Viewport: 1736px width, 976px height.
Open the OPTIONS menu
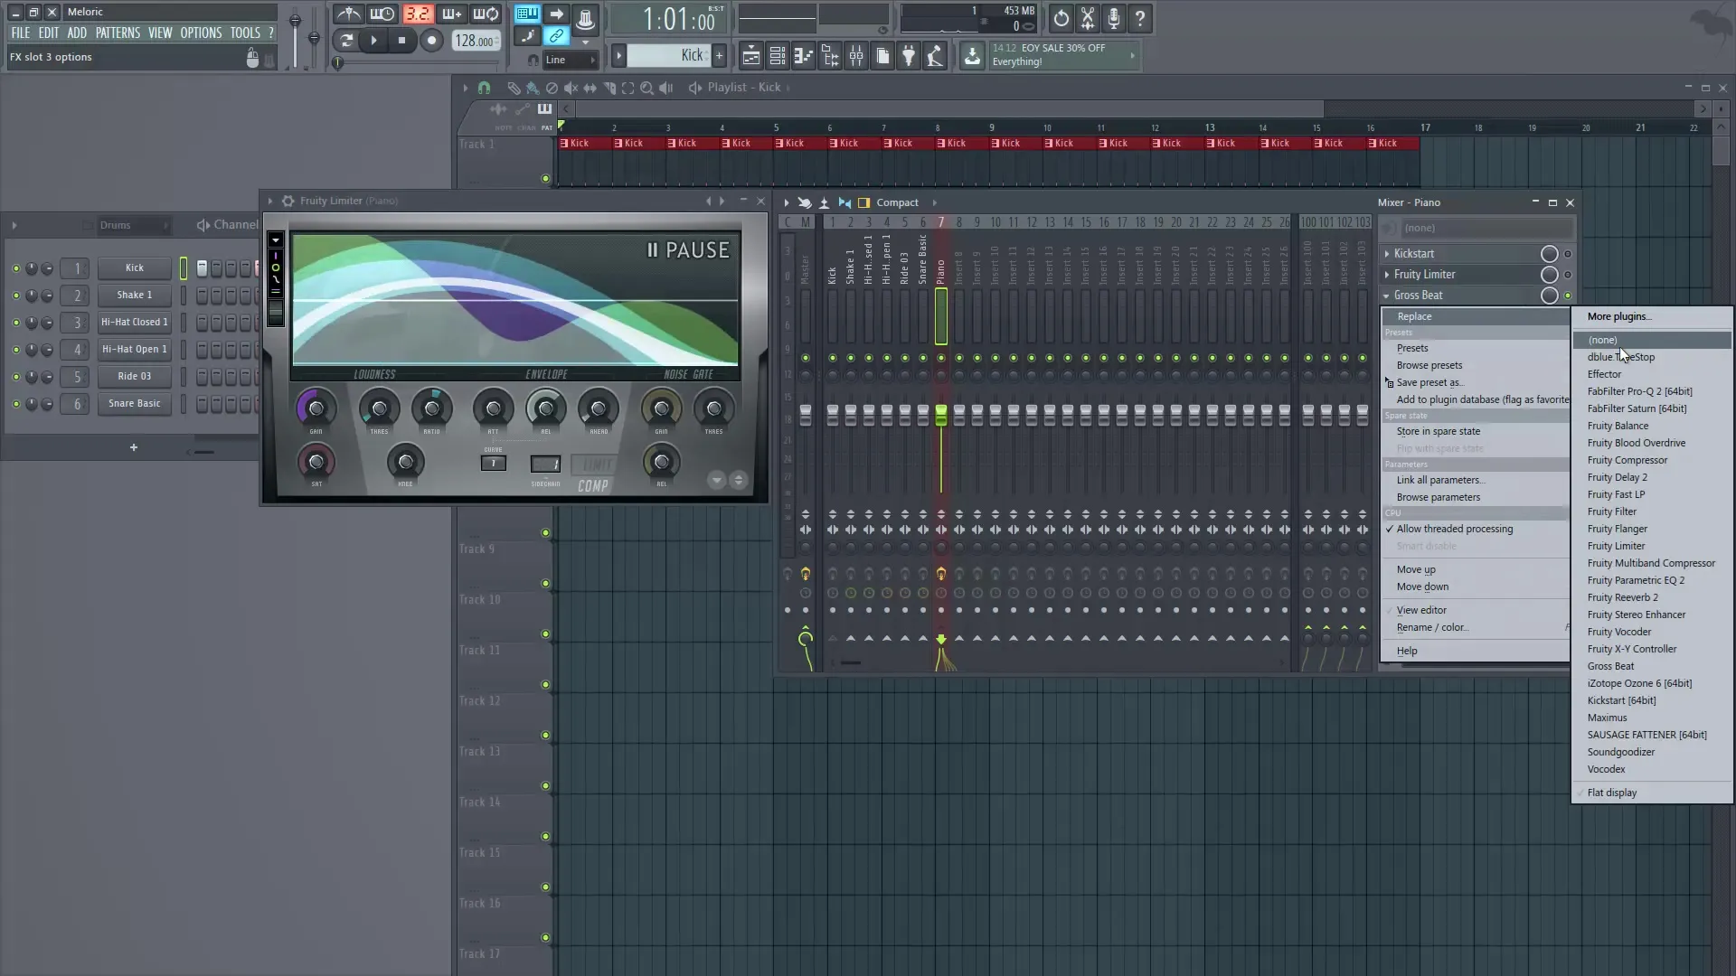201,33
